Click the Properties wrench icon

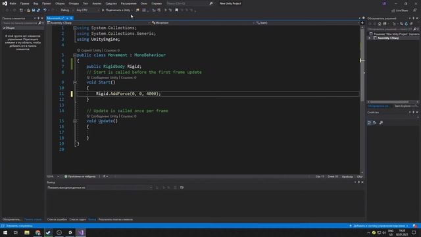(x=381, y=123)
